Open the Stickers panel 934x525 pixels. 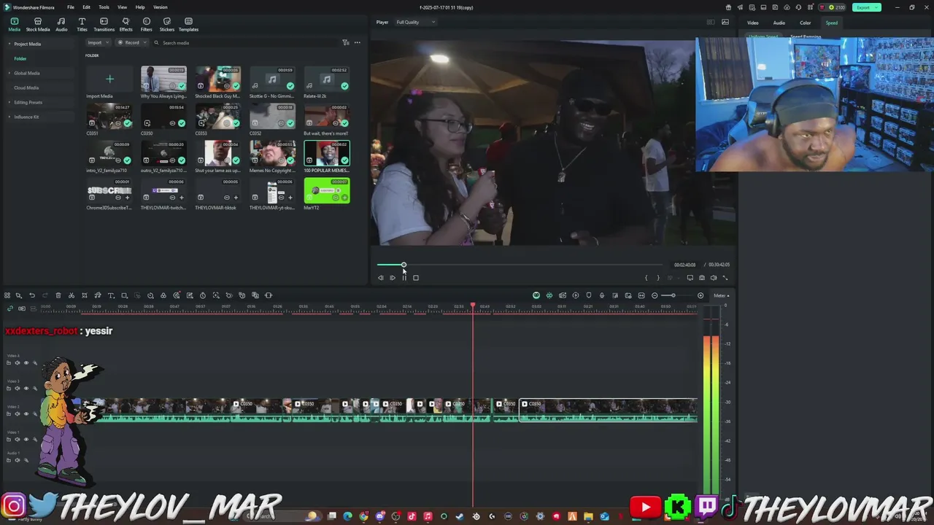(167, 25)
